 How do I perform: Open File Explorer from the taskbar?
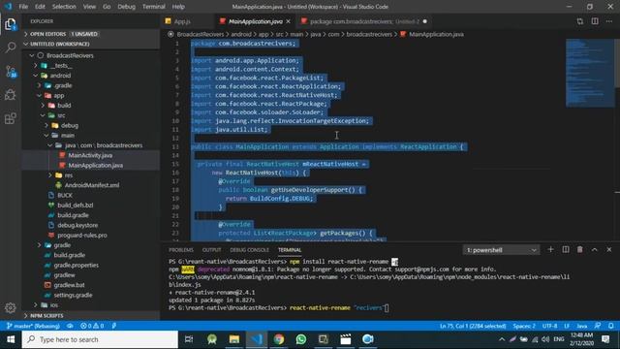[234, 339]
